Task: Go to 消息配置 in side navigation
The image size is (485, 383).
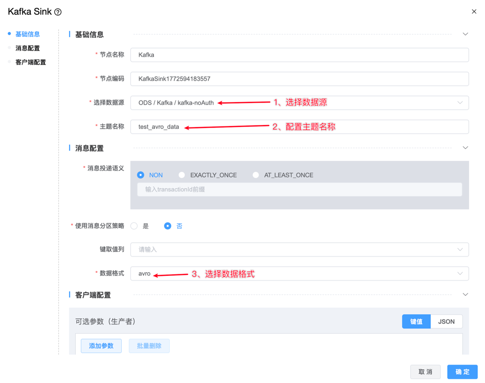Action: [28, 48]
